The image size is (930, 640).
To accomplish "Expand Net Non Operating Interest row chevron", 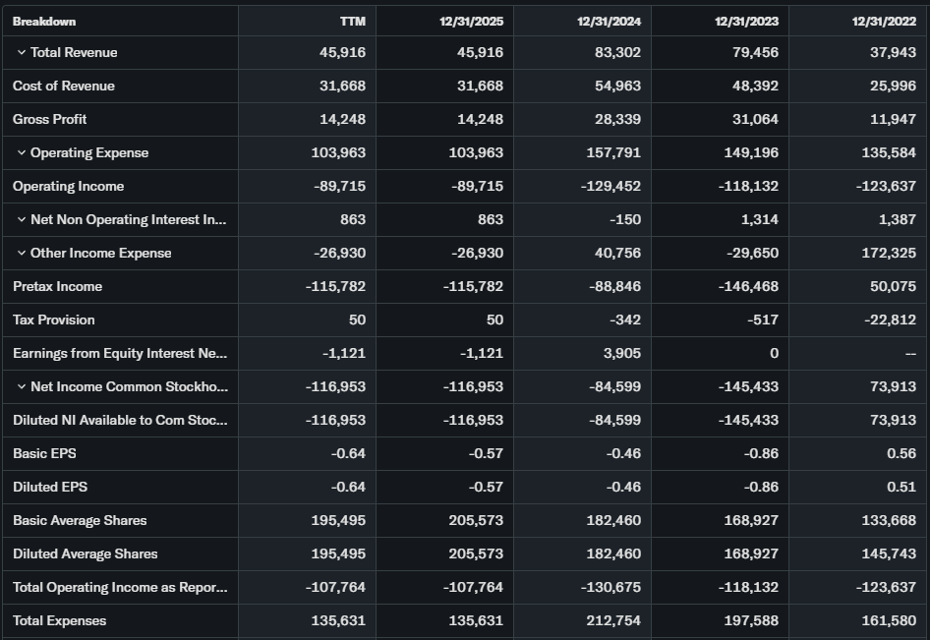I will [22, 219].
